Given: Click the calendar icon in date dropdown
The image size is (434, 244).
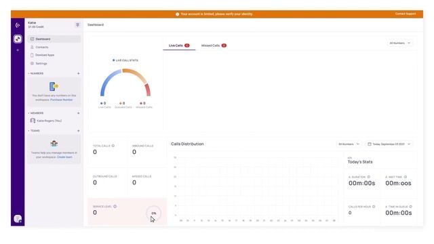Looking at the screenshot, I should point(369,144).
